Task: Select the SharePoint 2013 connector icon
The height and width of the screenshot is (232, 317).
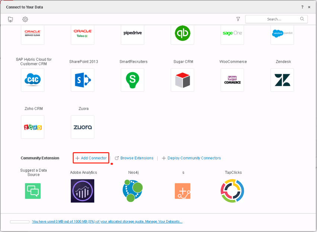Action: click(x=83, y=80)
